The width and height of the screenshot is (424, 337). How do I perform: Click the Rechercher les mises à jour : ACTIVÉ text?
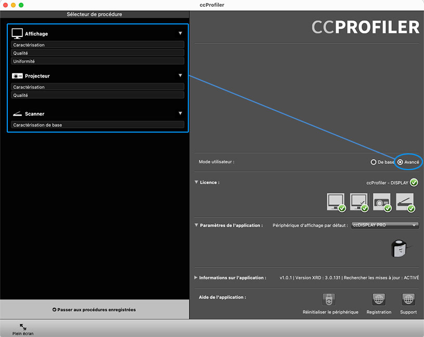pos(381,278)
